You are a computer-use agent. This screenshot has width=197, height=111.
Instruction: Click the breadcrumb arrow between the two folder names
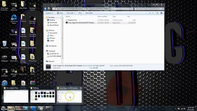coord(84,9)
